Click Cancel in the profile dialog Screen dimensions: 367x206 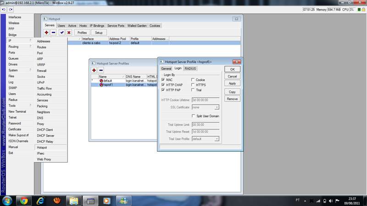(x=232, y=76)
